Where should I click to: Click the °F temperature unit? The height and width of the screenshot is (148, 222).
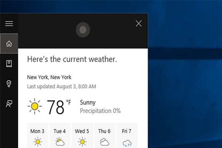[69, 102]
